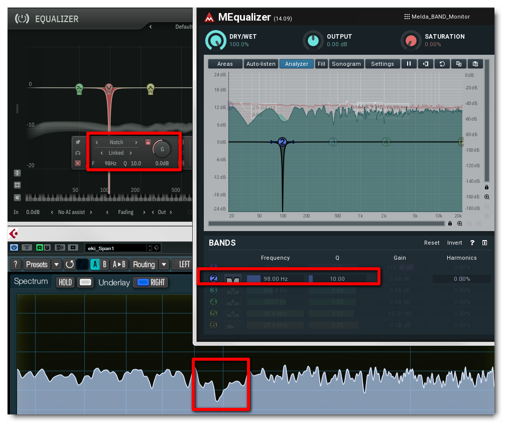Switch Linked mode to previous option
Screen dimensions: 508x428
pos(102,153)
